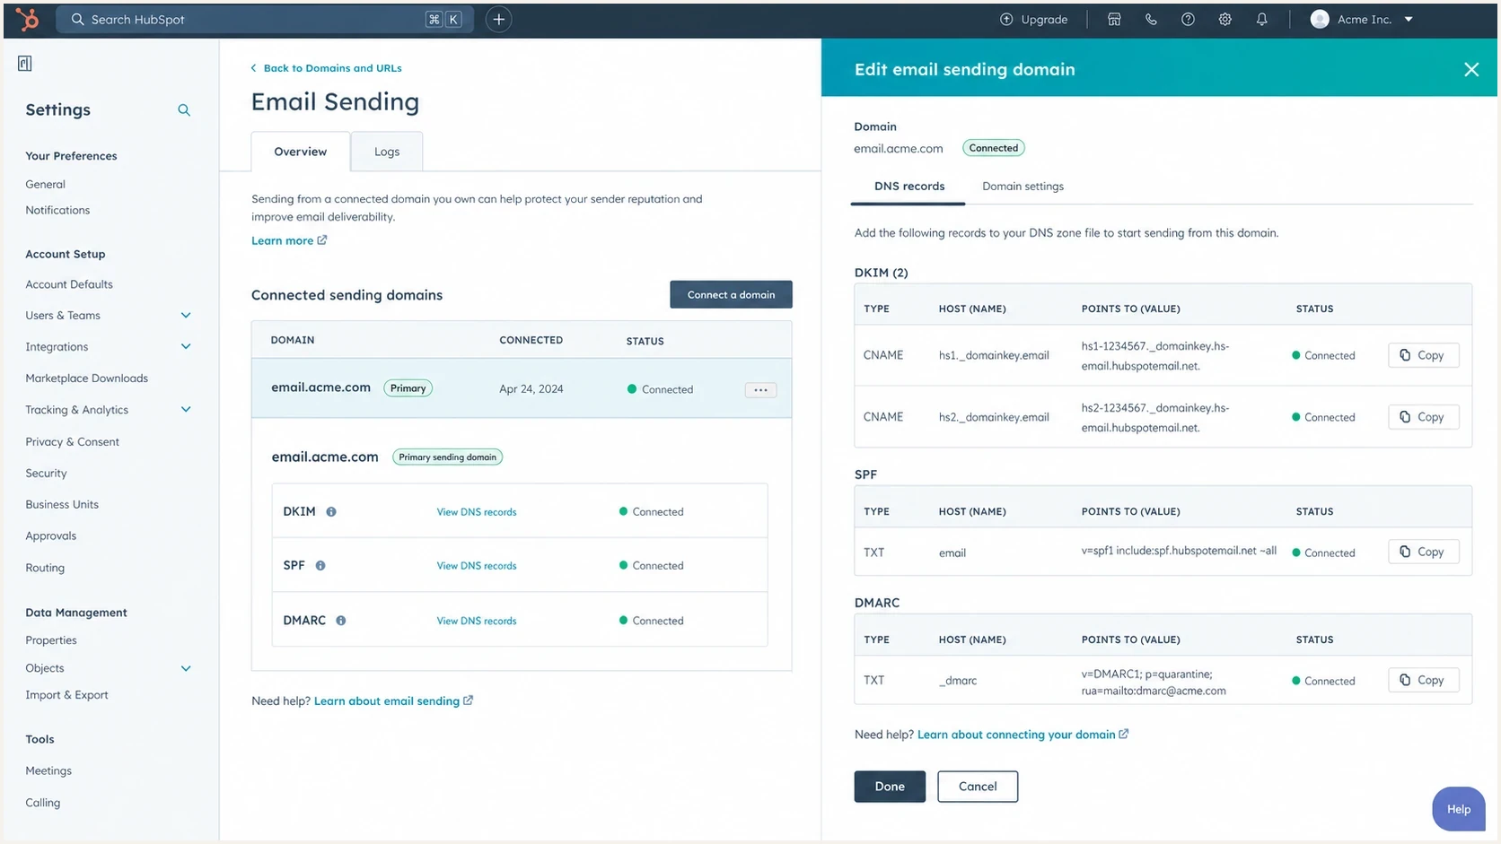Open Marketplace Downloads settings
This screenshot has height=844, width=1501.
point(87,378)
